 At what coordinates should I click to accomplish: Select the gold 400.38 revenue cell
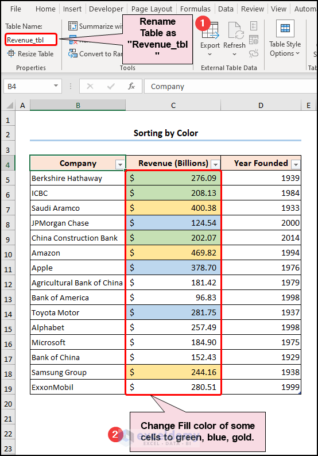click(x=173, y=208)
